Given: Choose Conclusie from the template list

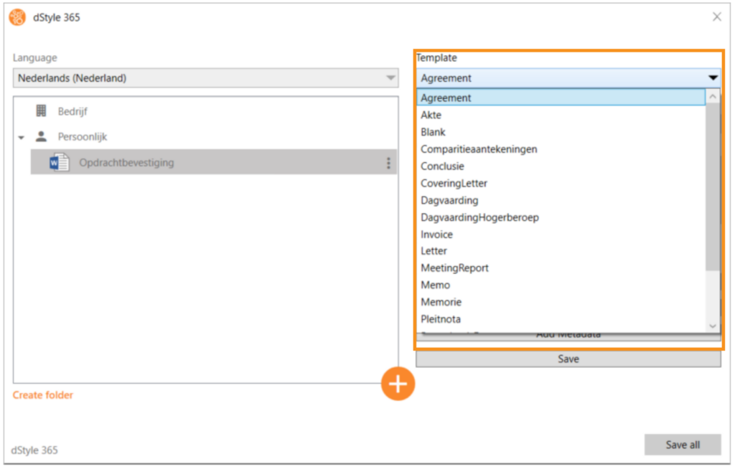Looking at the screenshot, I should [561, 166].
